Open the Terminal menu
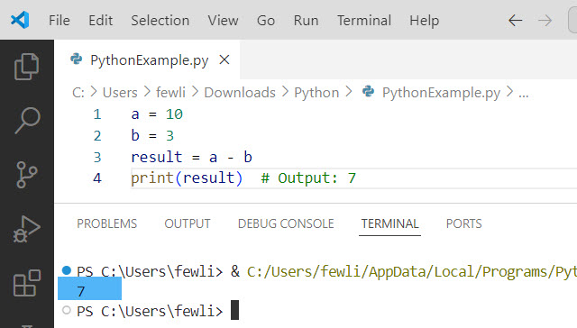577x328 pixels. (364, 20)
